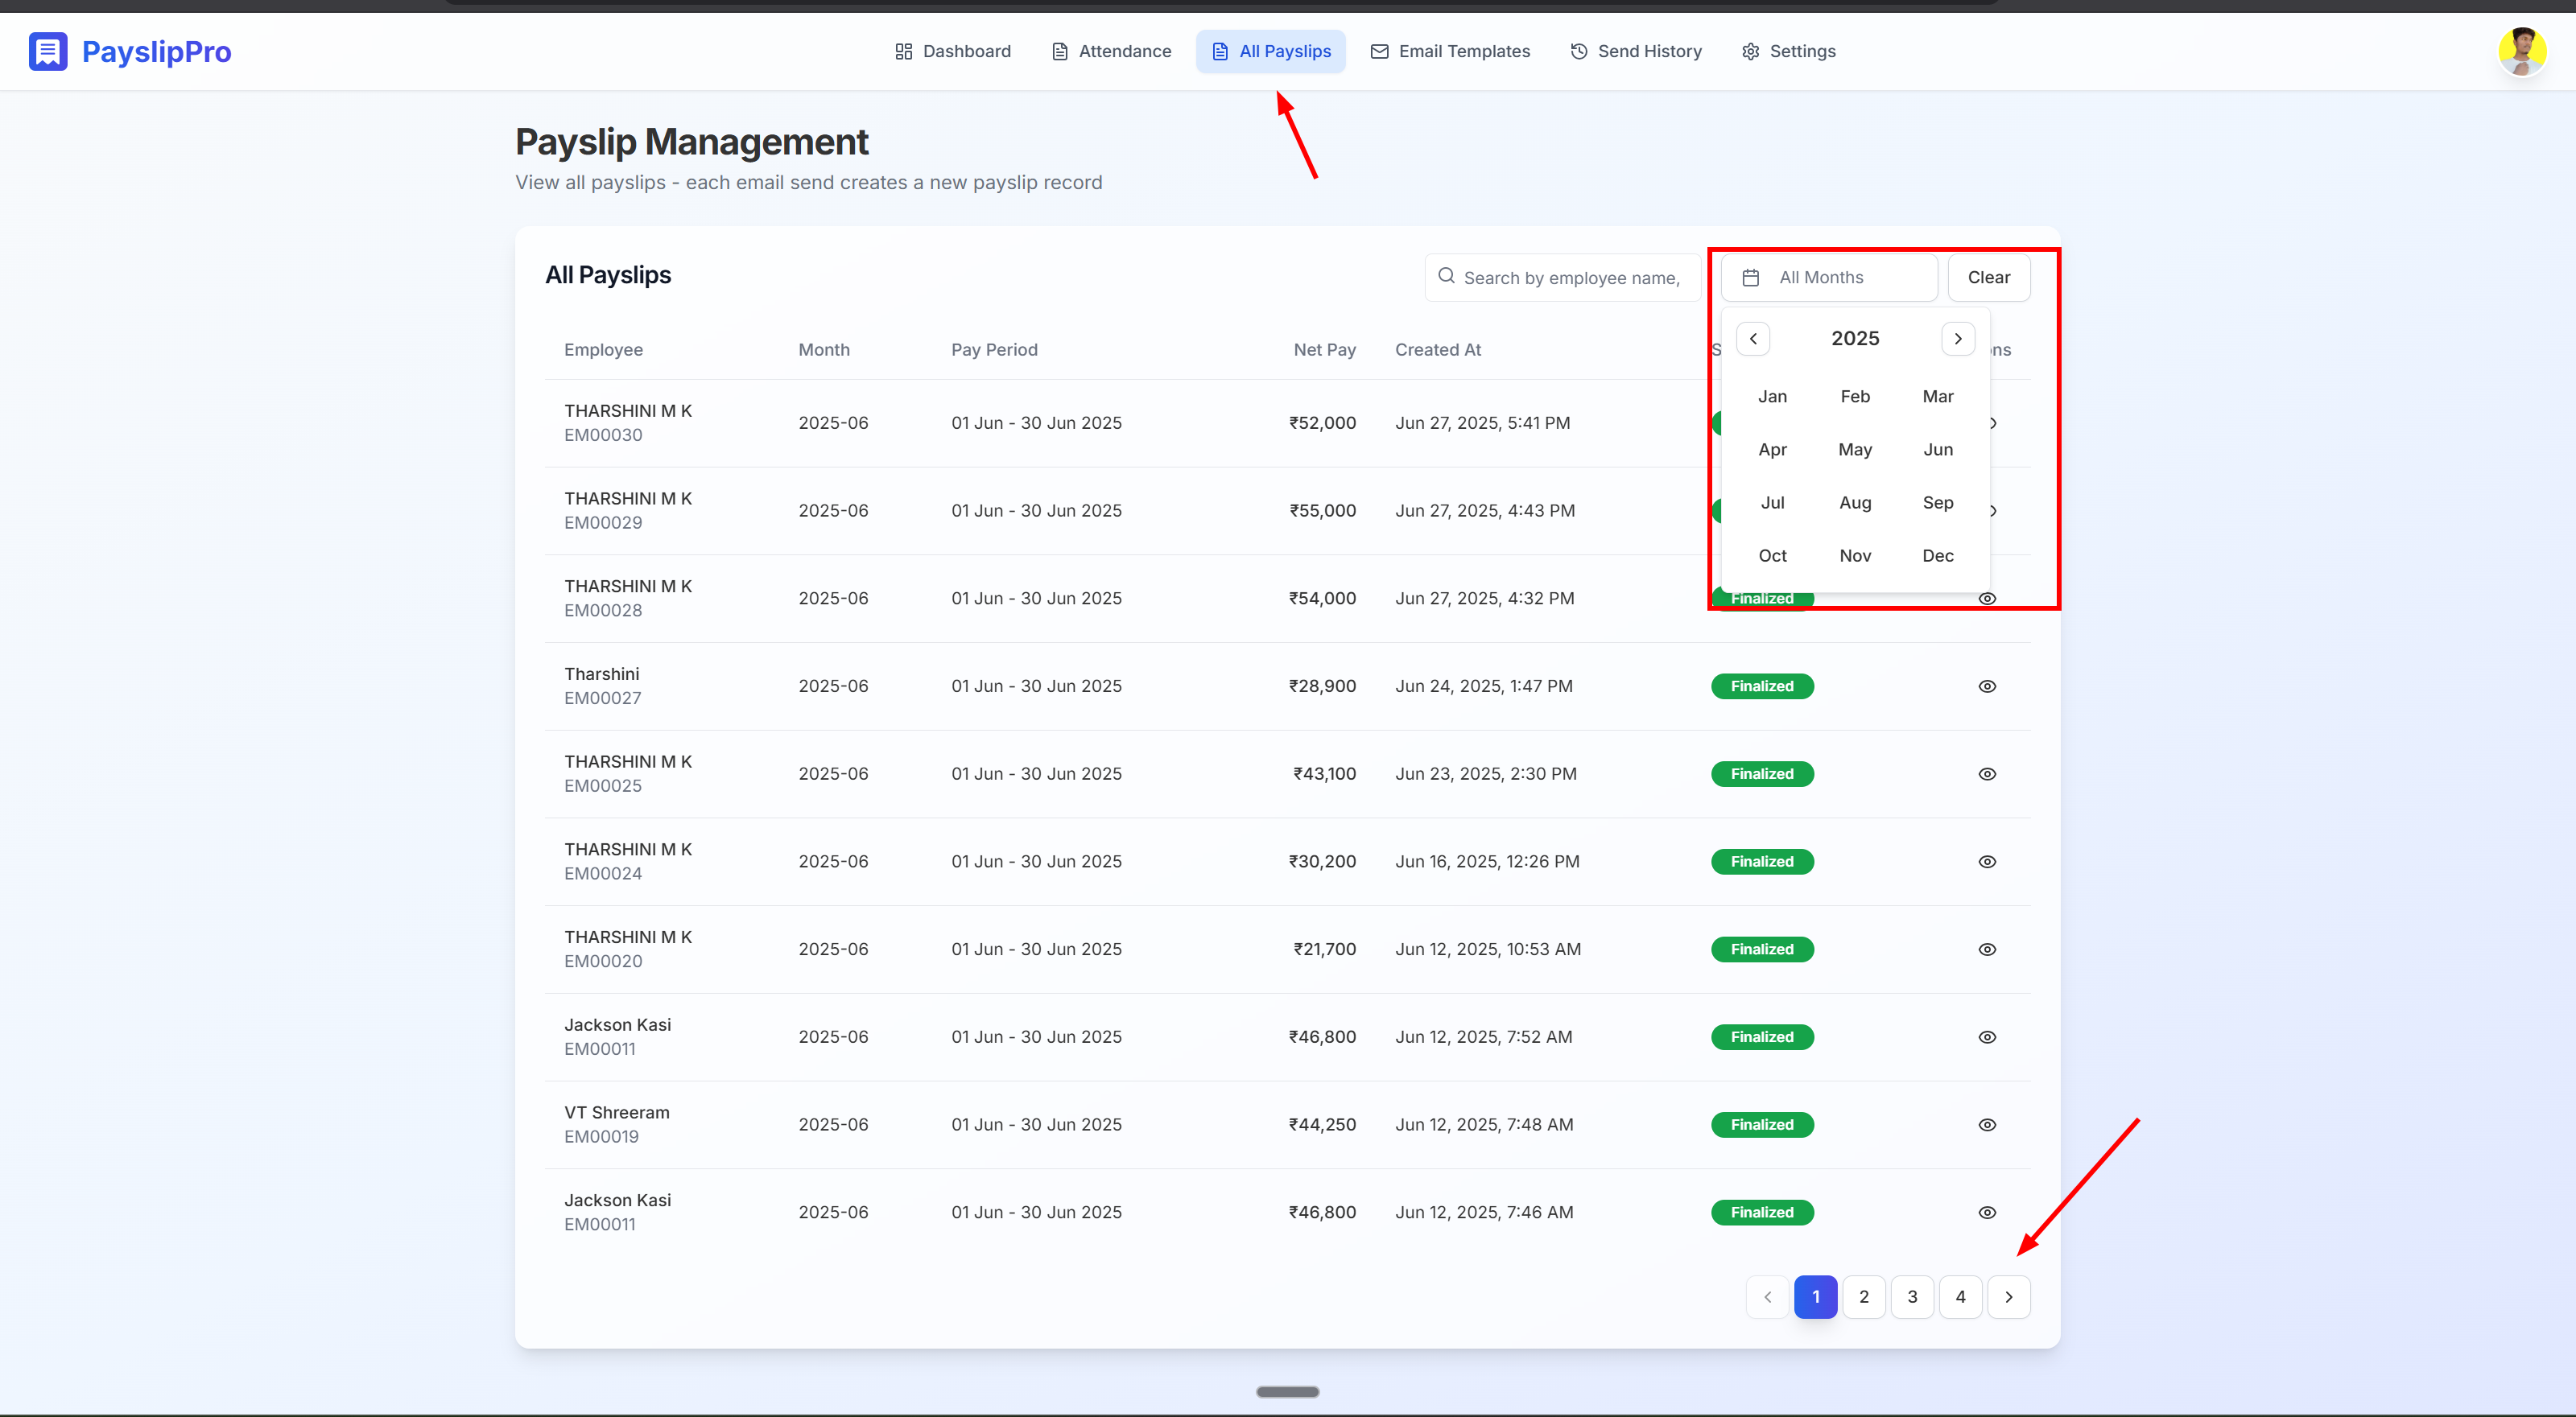The width and height of the screenshot is (2576, 1417).
Task: Open Send History page
Action: [x=1635, y=51]
